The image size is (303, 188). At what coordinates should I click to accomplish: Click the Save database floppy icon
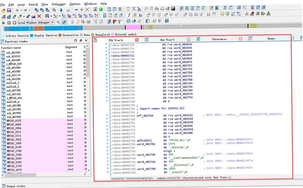tap(9, 10)
